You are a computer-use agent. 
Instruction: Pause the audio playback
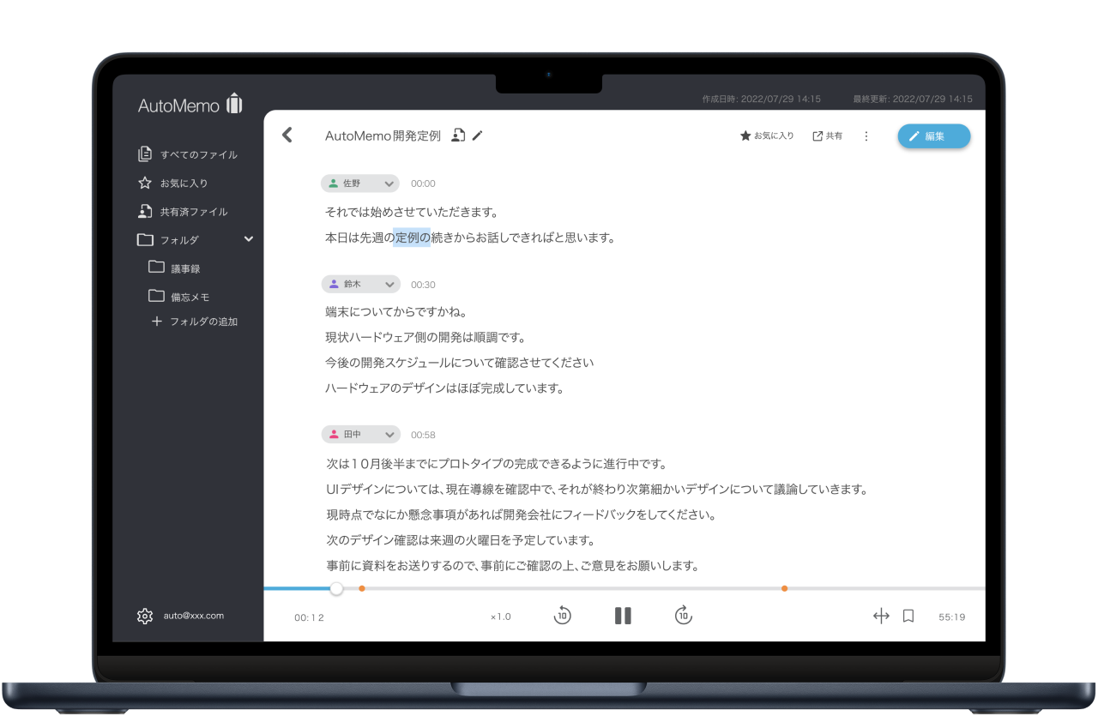623,616
